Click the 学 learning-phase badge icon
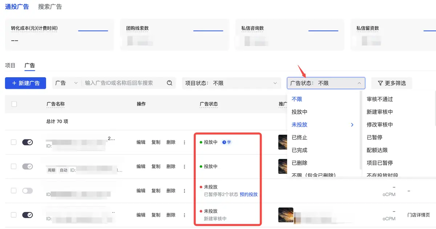This screenshot has width=436, height=229. [x=227, y=142]
